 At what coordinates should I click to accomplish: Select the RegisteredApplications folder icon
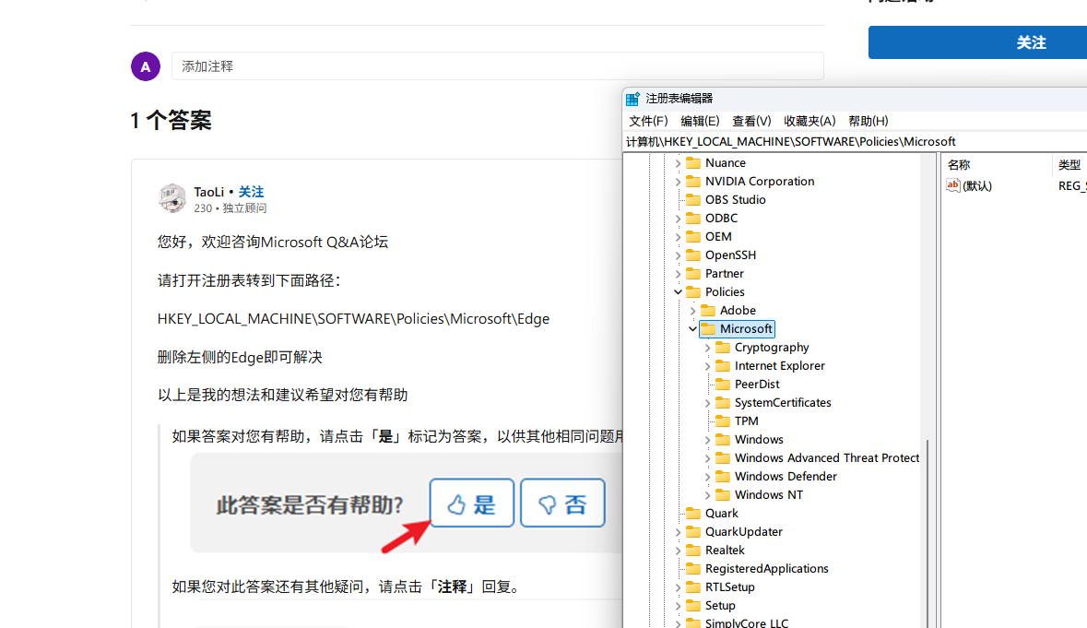point(693,568)
